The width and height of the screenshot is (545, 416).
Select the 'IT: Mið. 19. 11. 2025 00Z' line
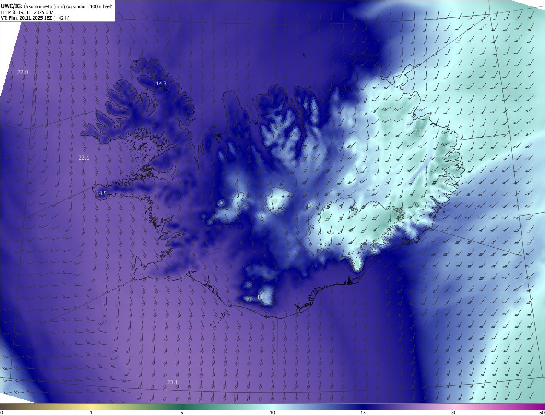point(28,12)
